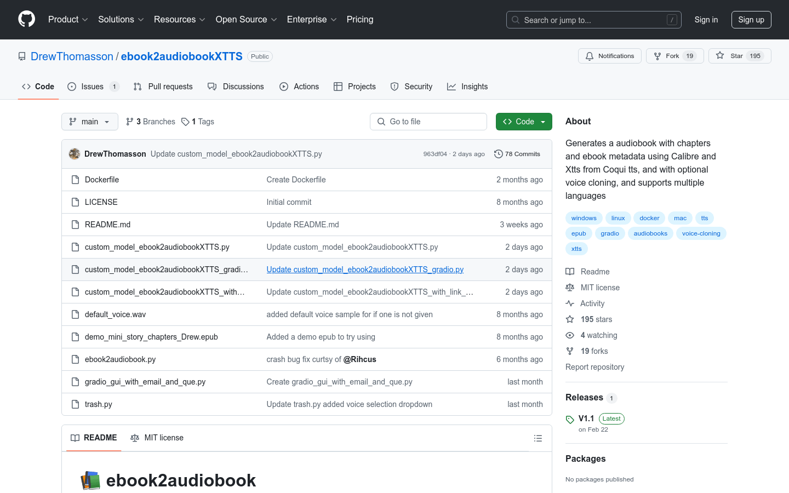Click file icon beside Dockerfile
Image resolution: width=789 pixels, height=493 pixels.
tap(76, 180)
